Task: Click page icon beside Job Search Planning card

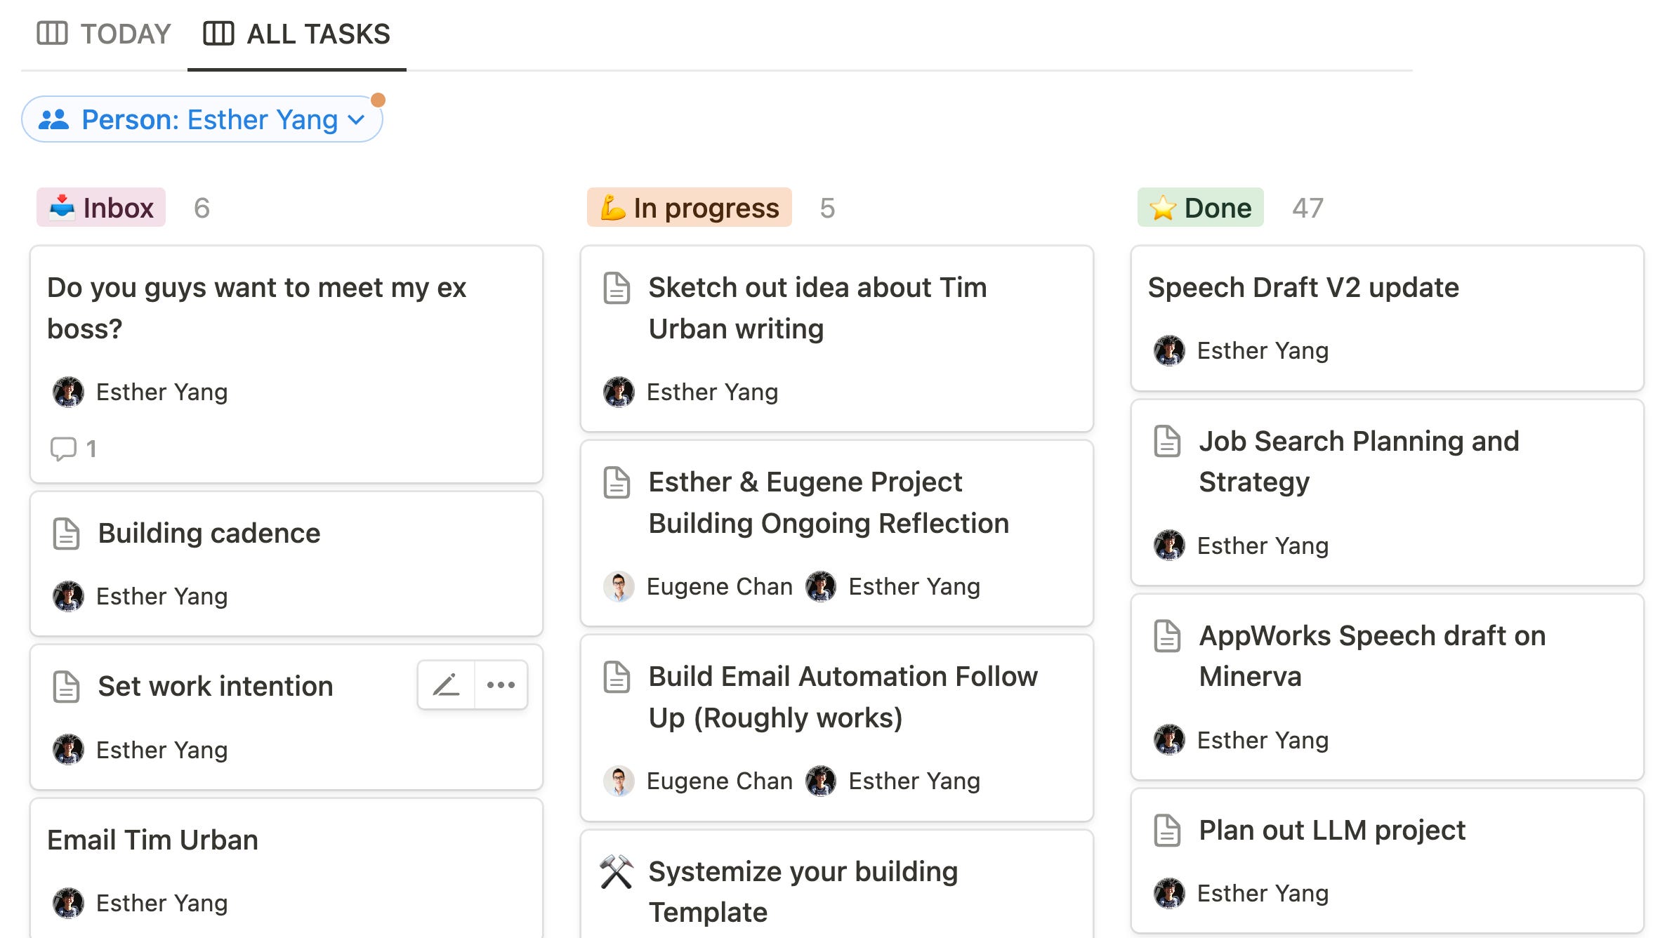Action: [x=1167, y=442]
